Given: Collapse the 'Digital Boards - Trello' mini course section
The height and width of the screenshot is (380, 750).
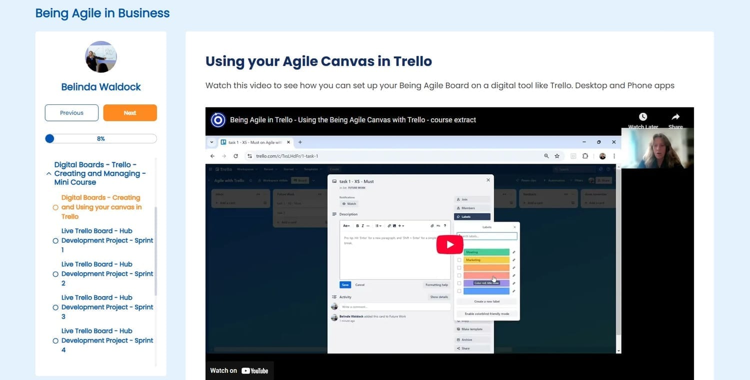Looking at the screenshot, I should click(x=48, y=174).
